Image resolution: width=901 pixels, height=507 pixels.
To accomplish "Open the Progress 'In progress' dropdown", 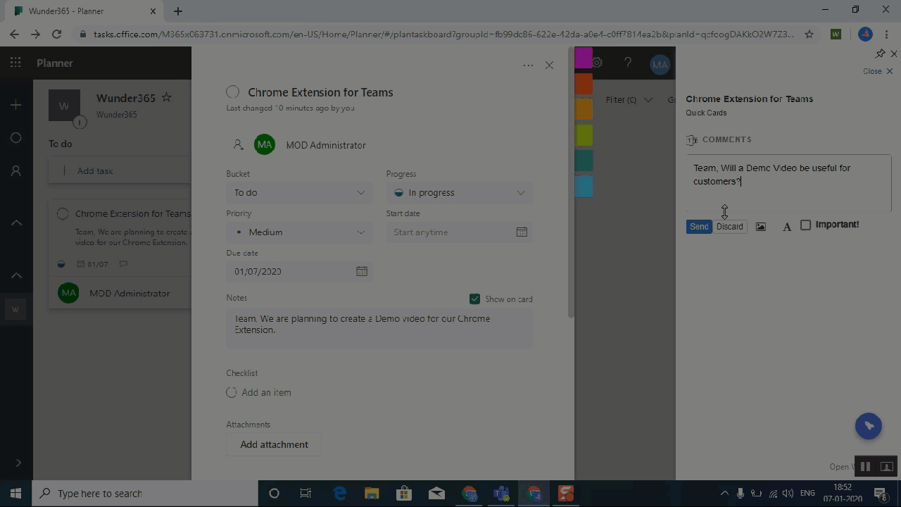I will tap(459, 192).
